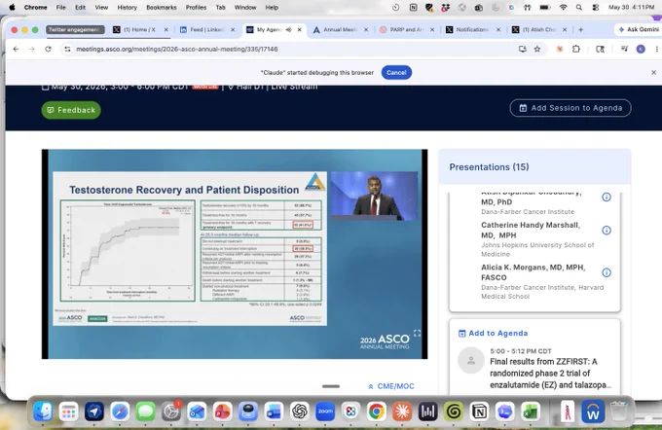Show info for Atish Dipankar Choudhury
The width and height of the screenshot is (662, 430).
tap(607, 197)
